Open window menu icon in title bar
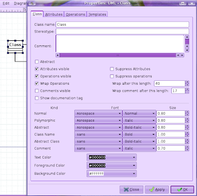 coord(32,3)
